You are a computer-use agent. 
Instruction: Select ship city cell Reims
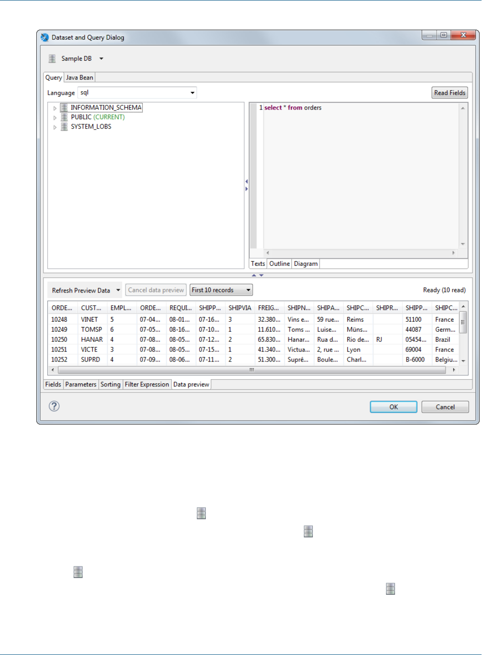355,319
